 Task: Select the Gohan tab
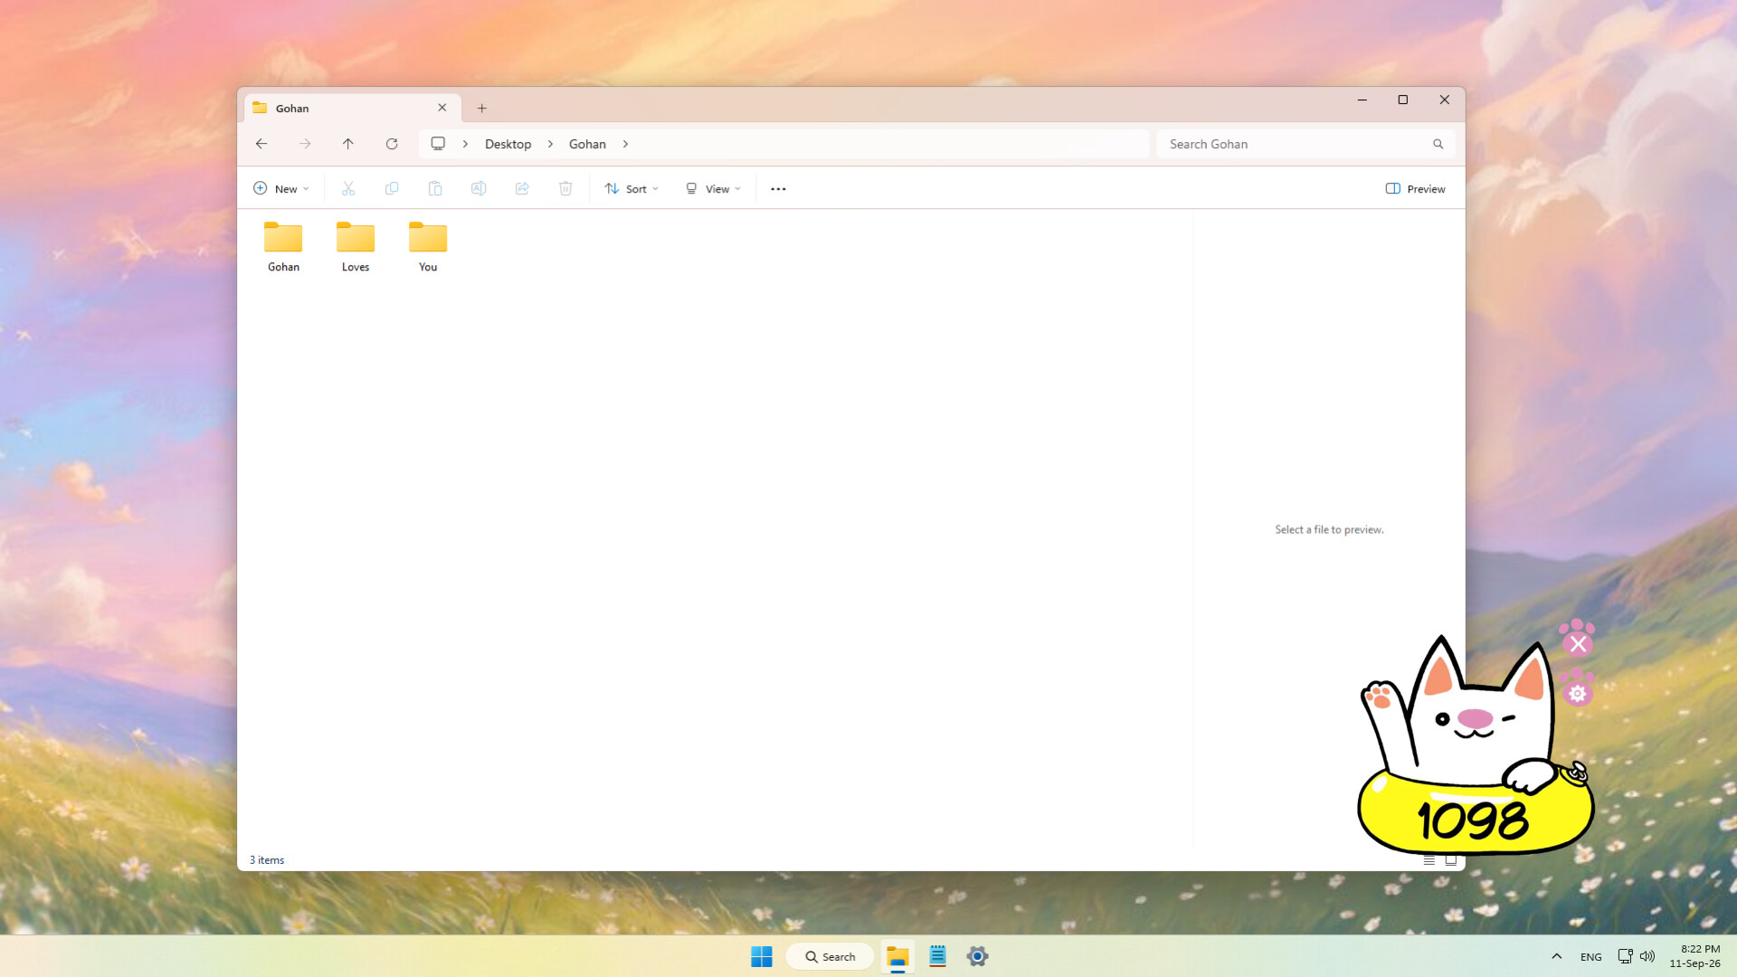coord(353,108)
